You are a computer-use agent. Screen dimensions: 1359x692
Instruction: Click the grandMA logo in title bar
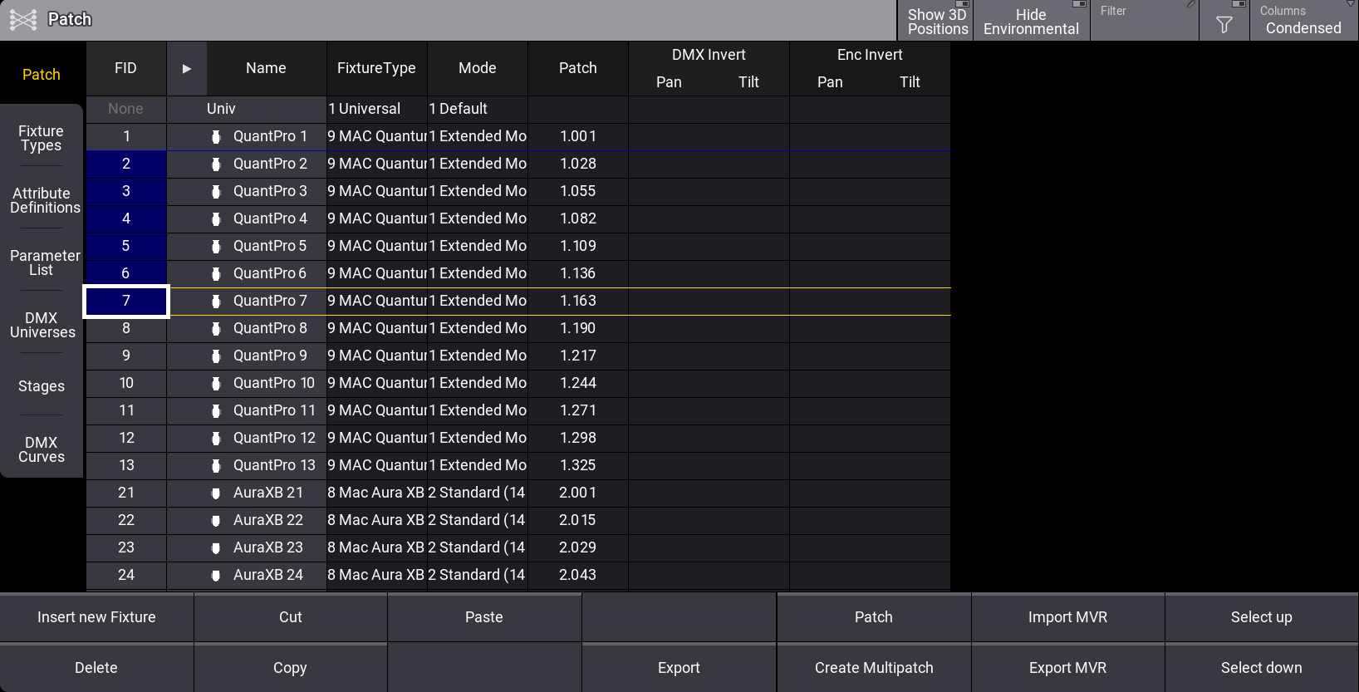click(x=23, y=20)
